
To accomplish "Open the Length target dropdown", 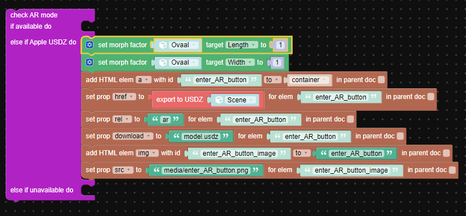I will click(x=241, y=45).
